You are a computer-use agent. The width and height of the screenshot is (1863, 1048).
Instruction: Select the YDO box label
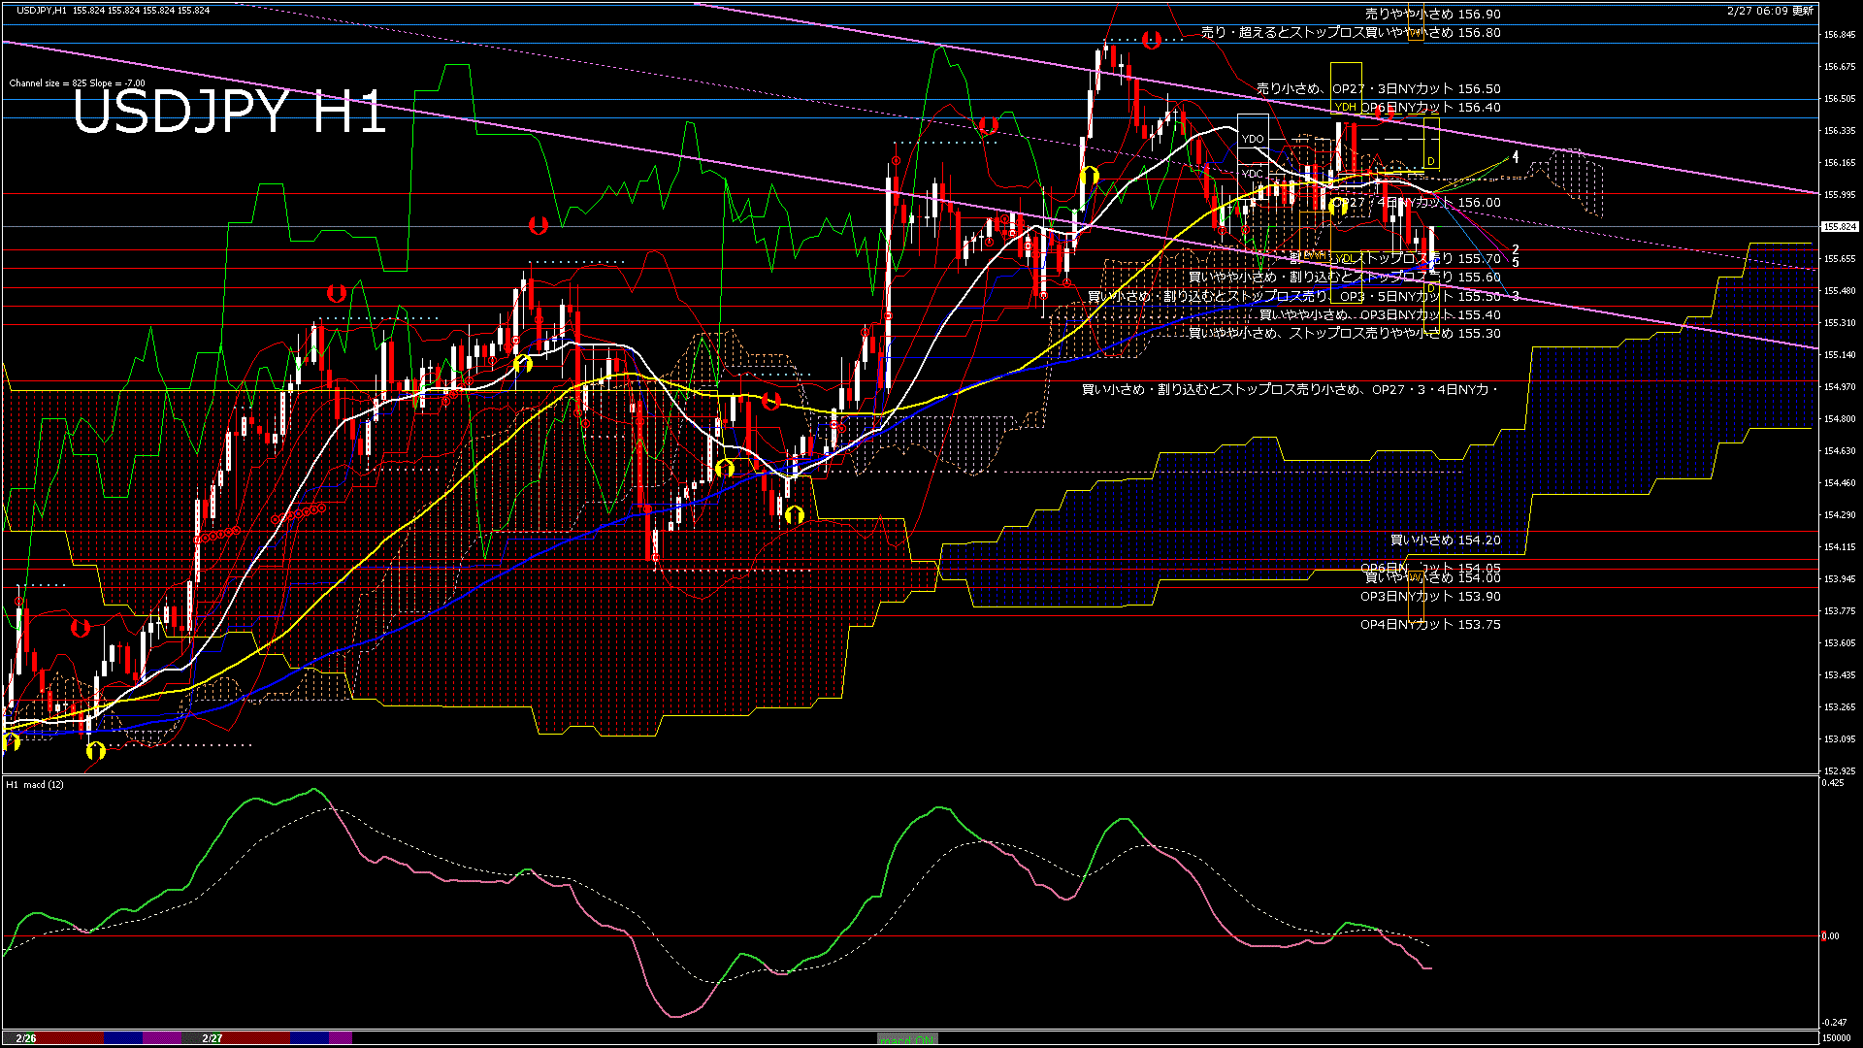coord(1253,139)
